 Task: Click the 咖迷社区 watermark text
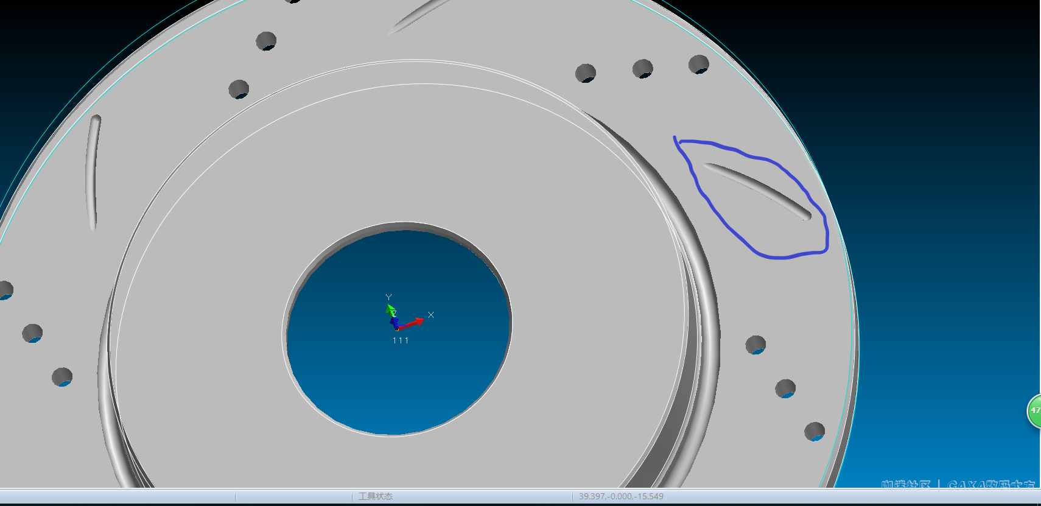(x=906, y=485)
